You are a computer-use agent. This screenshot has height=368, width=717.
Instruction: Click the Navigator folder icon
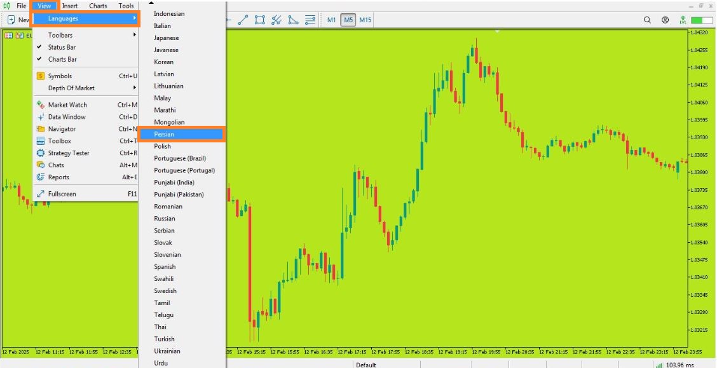click(x=41, y=129)
